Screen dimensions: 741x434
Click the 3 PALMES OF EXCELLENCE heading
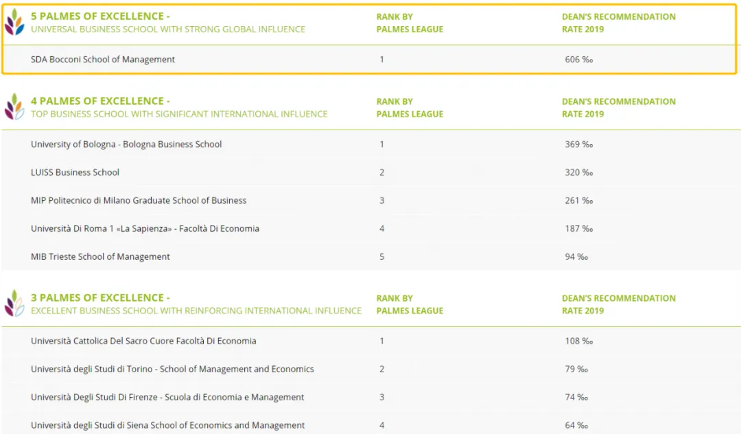click(x=100, y=298)
